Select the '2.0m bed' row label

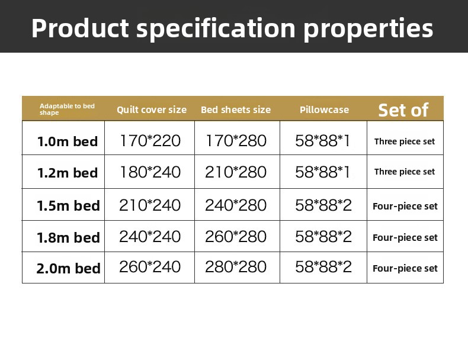pos(68,268)
